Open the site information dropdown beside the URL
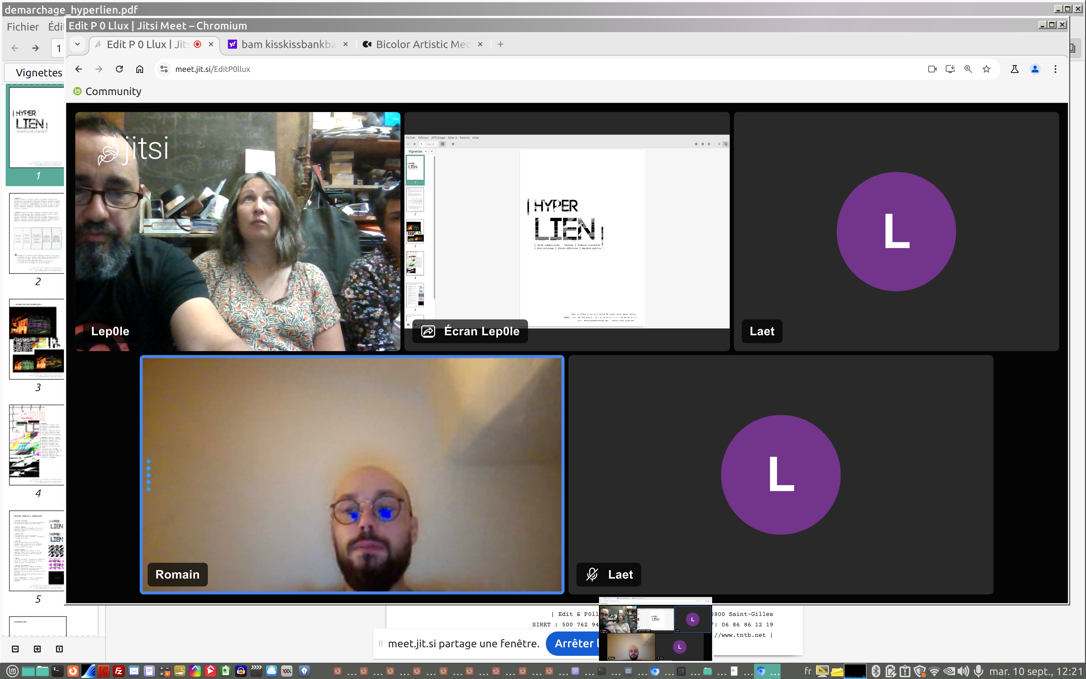The image size is (1086, 679). click(x=164, y=69)
